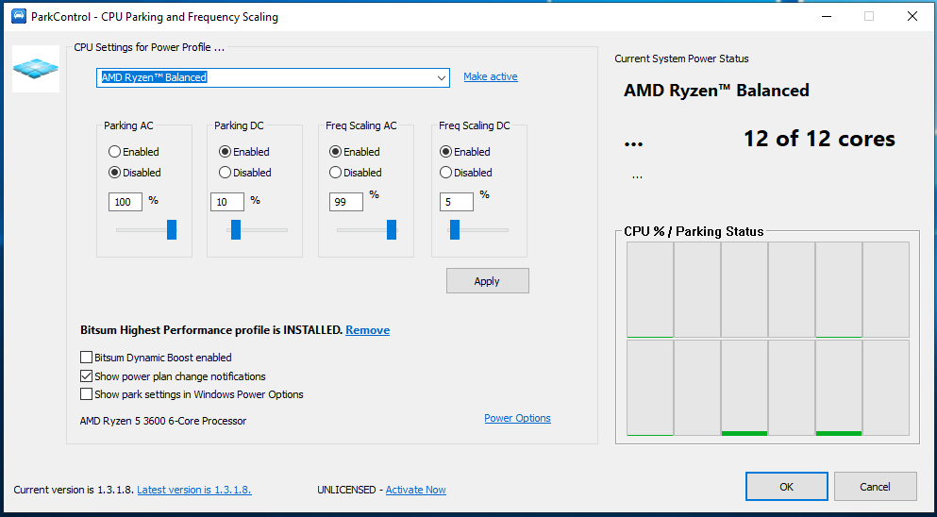Click the ParkControl title bar app icon

pos(18,17)
